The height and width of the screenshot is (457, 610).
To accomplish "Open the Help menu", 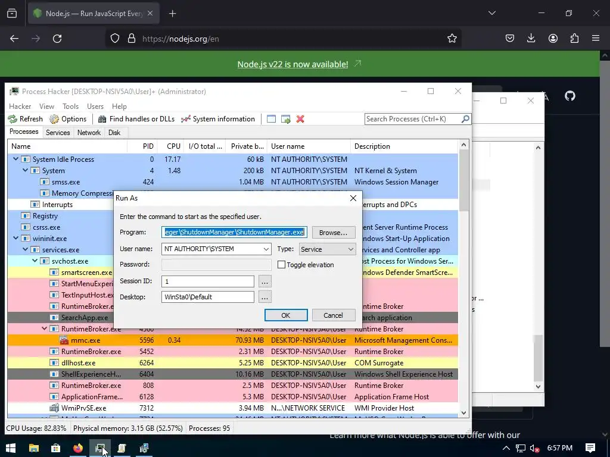I will (x=119, y=106).
